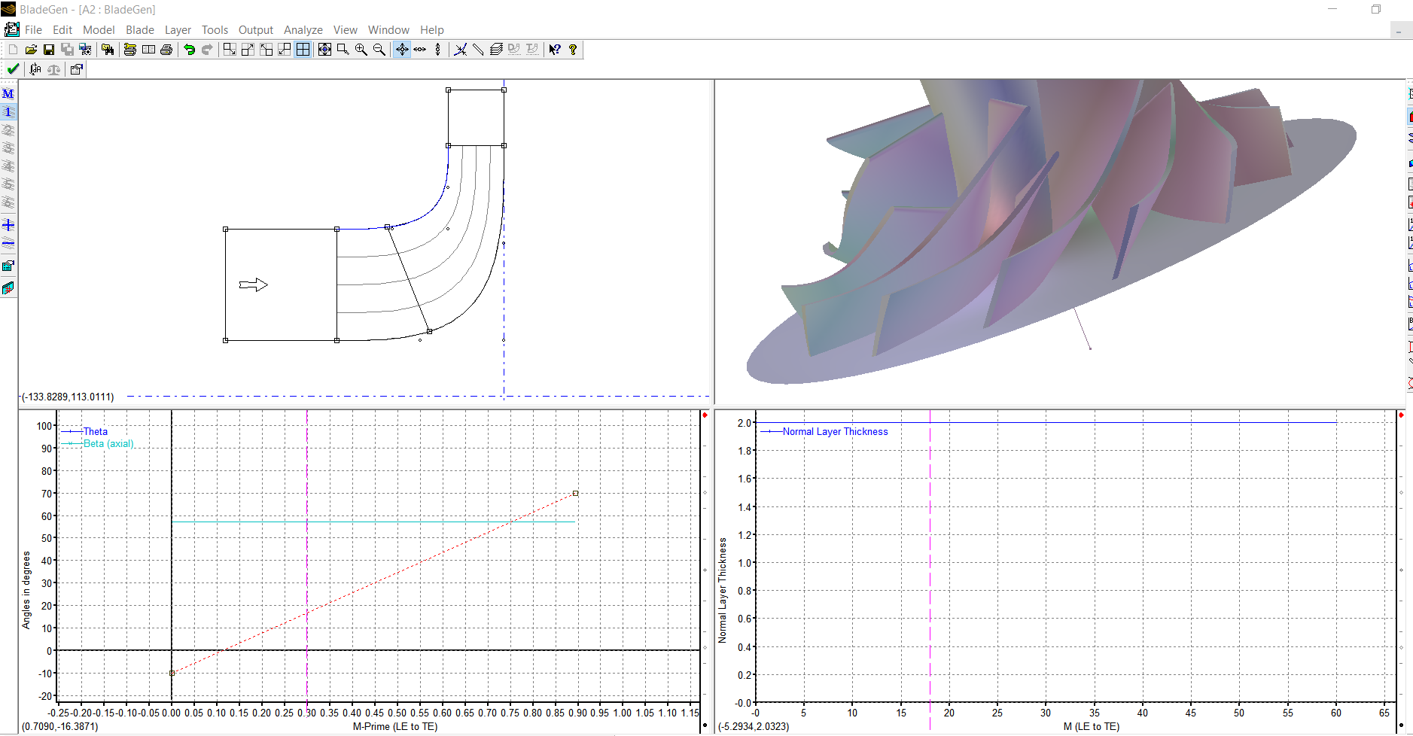
Task: Toggle the four-pane view layout button
Action: pyautogui.click(x=303, y=50)
